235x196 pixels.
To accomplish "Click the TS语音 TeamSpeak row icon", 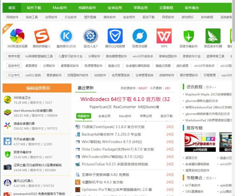I will pos(77,127).
